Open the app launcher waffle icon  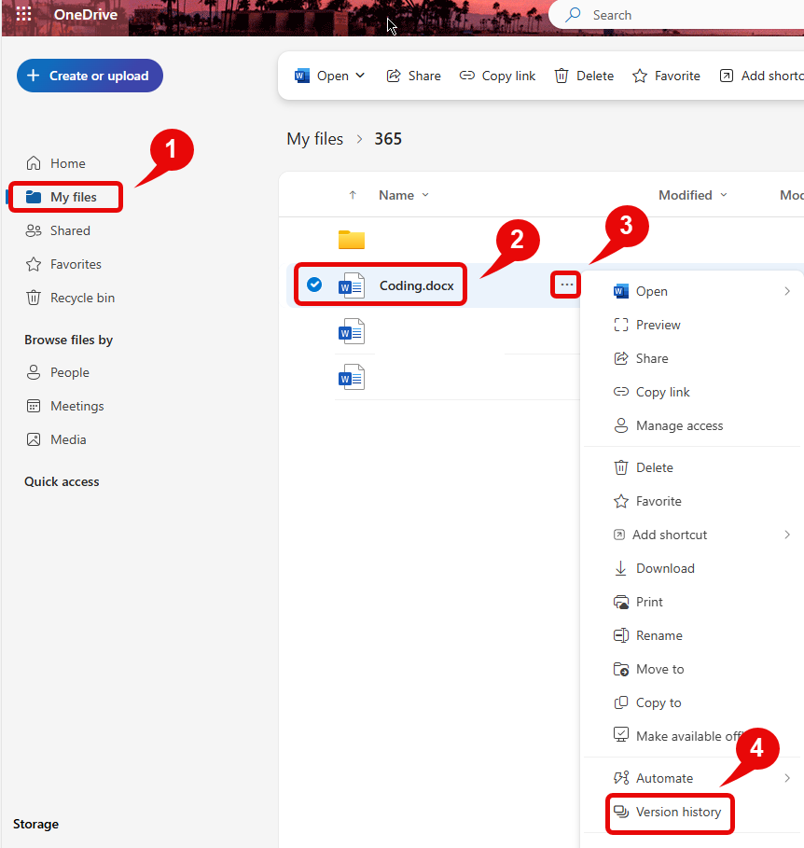pyautogui.click(x=24, y=14)
